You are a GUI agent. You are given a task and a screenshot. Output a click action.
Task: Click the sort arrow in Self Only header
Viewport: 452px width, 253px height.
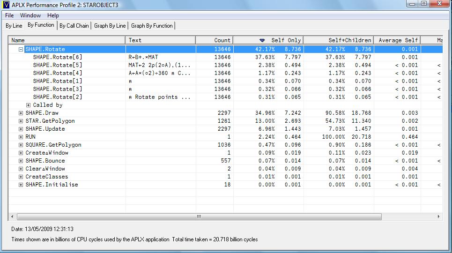pos(262,40)
